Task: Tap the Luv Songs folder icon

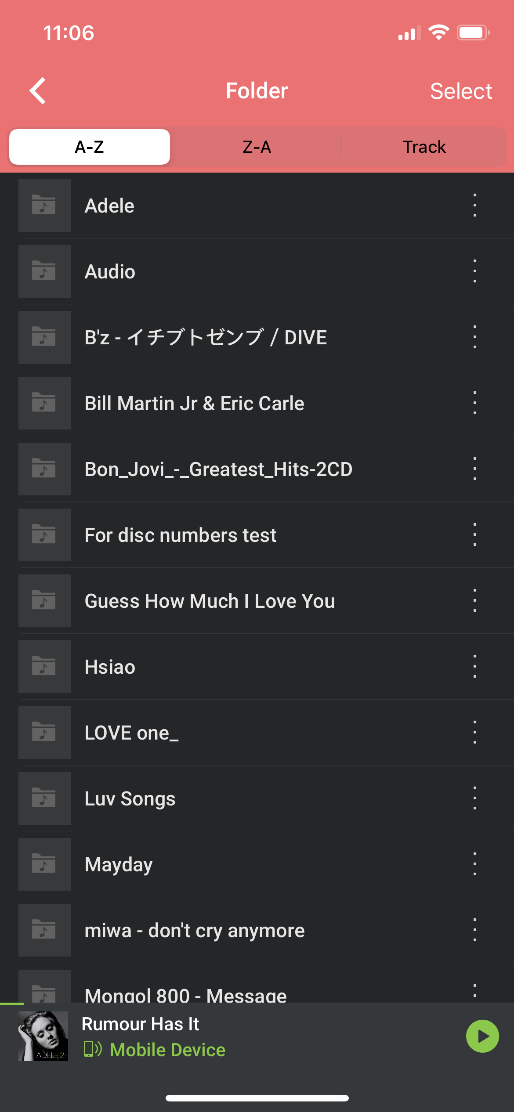Action: coord(44,798)
